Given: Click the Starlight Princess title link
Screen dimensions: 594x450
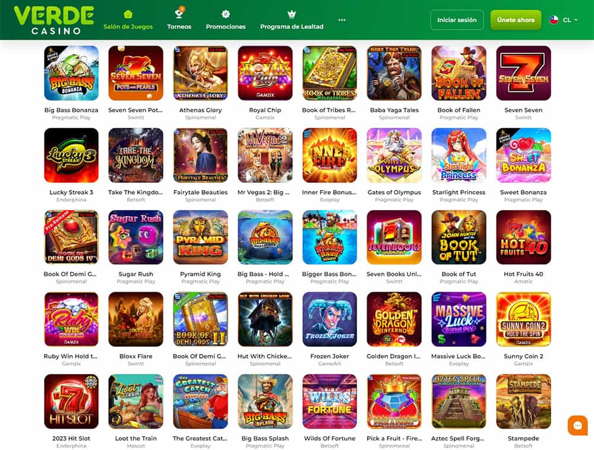Looking at the screenshot, I should point(459,192).
